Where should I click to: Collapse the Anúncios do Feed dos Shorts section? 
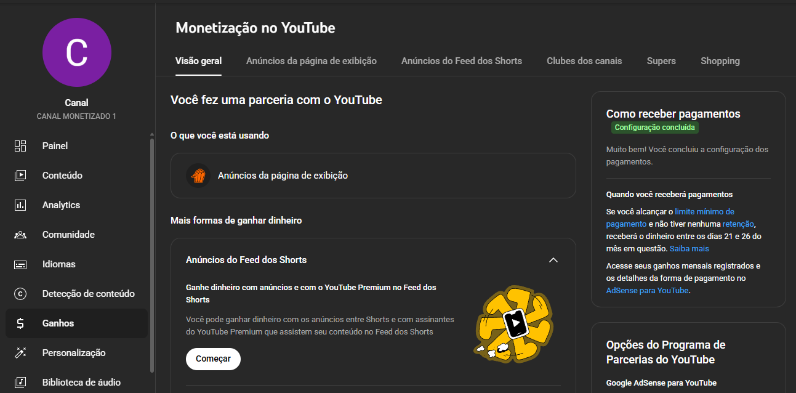tap(553, 260)
